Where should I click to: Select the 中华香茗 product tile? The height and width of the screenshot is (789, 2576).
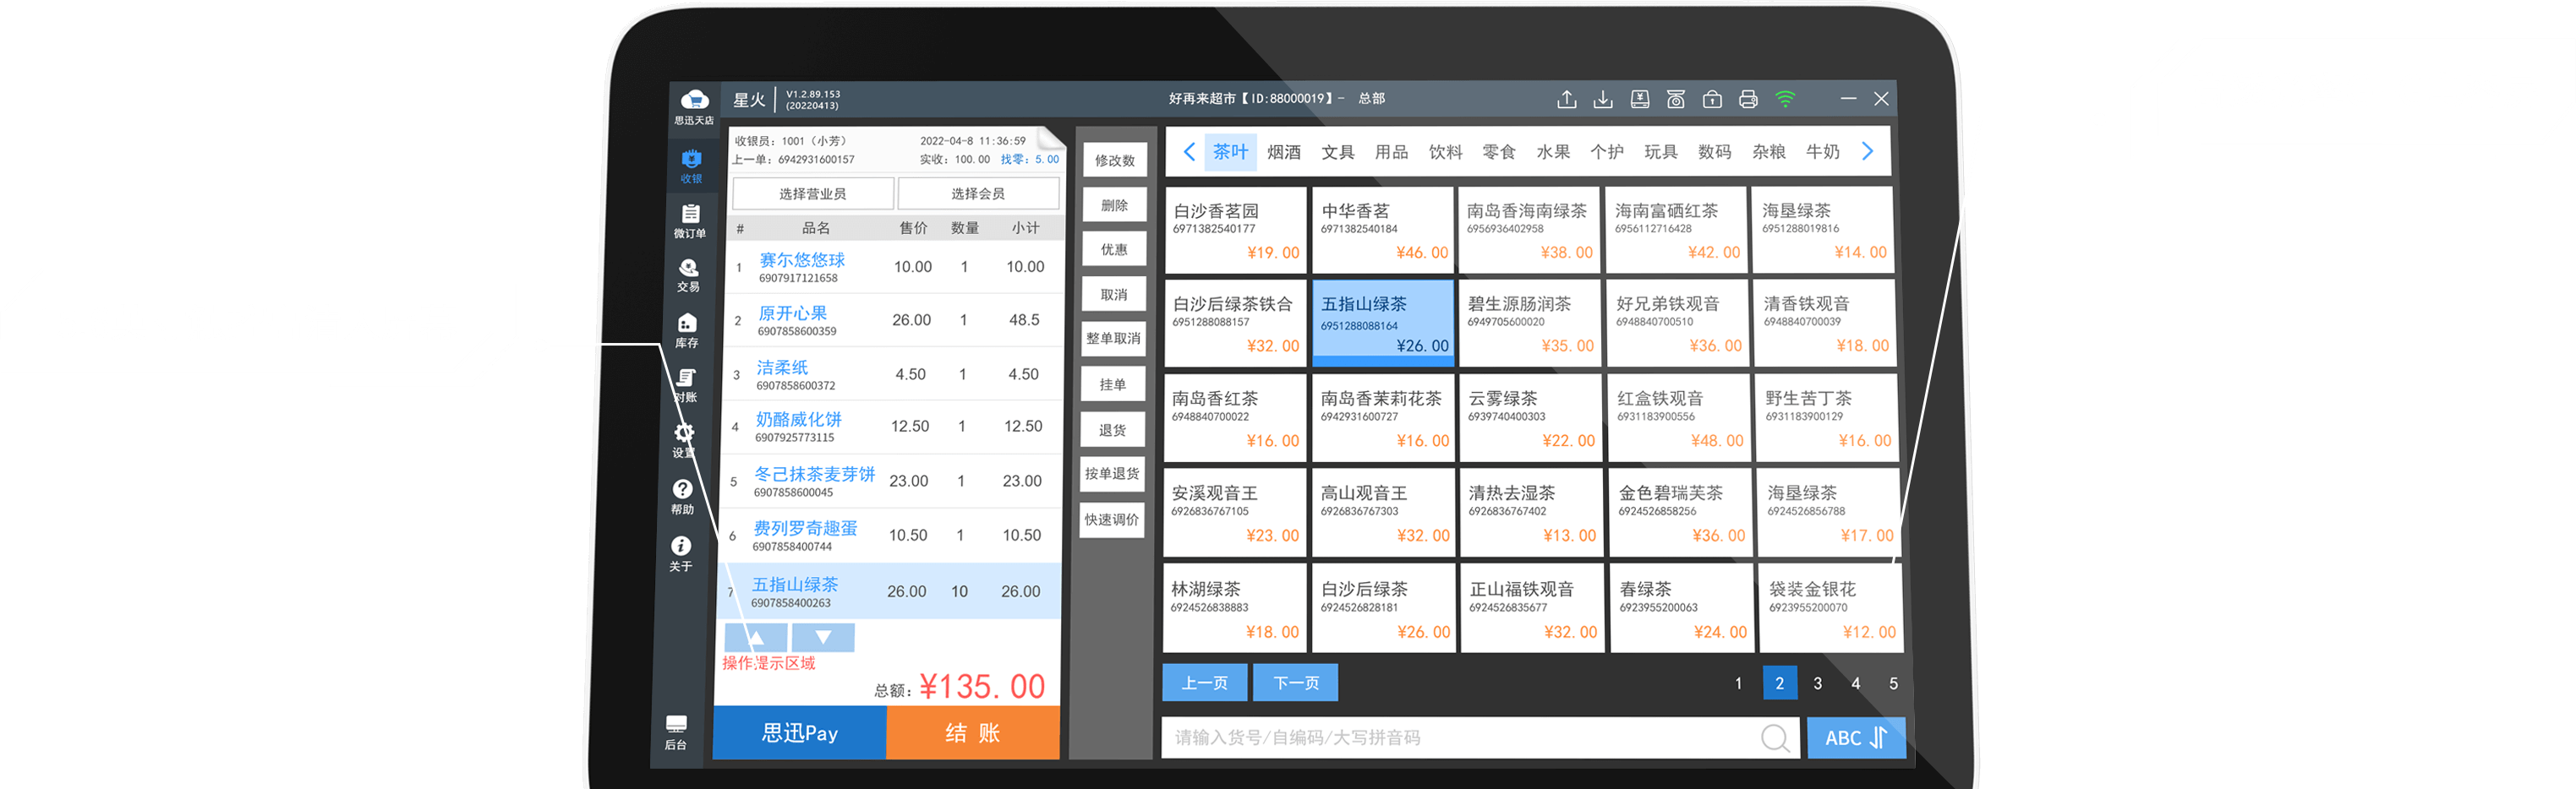coord(1382,230)
